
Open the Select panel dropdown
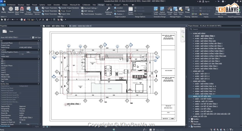pos(4,17)
